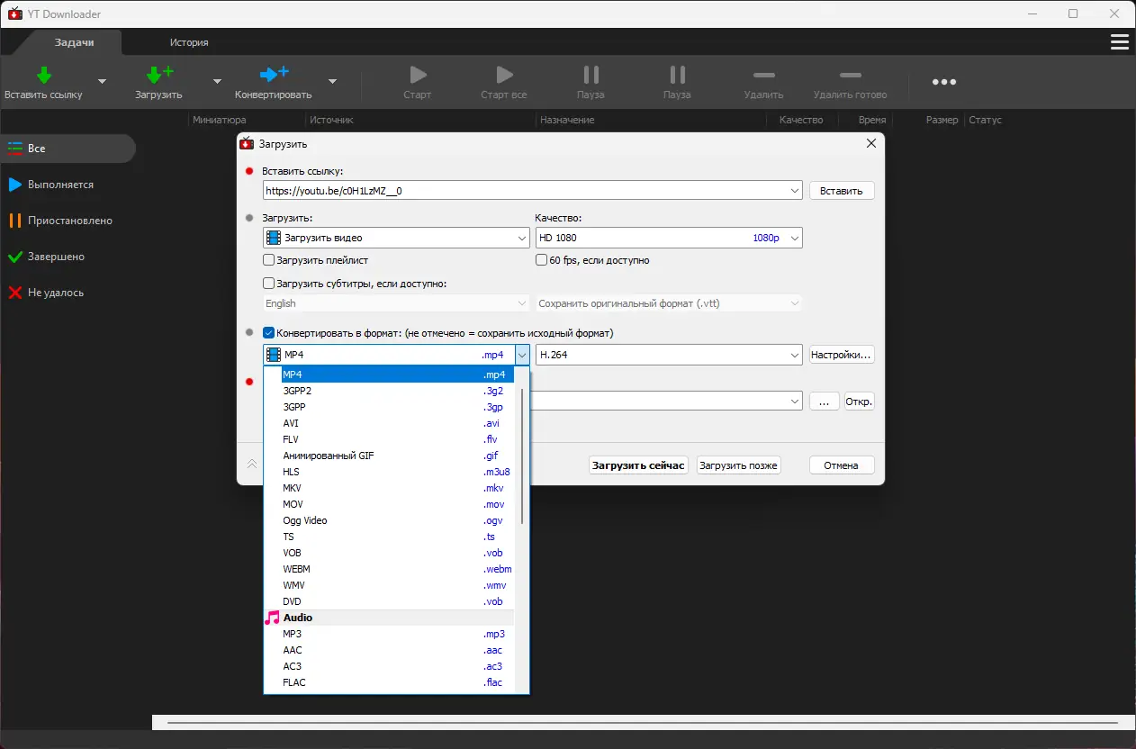Collapse the dialog with double-chevron icon
The image size is (1136, 749).
[x=252, y=465]
